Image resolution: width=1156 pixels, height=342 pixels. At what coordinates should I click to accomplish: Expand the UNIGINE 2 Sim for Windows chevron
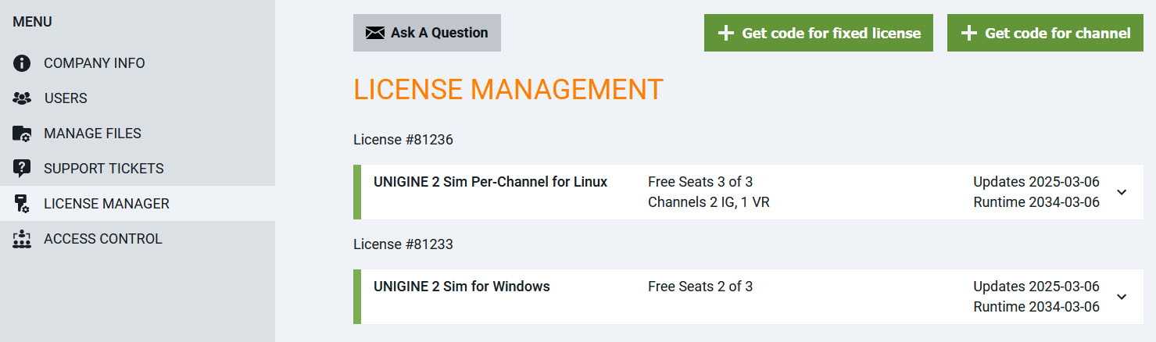(1122, 297)
